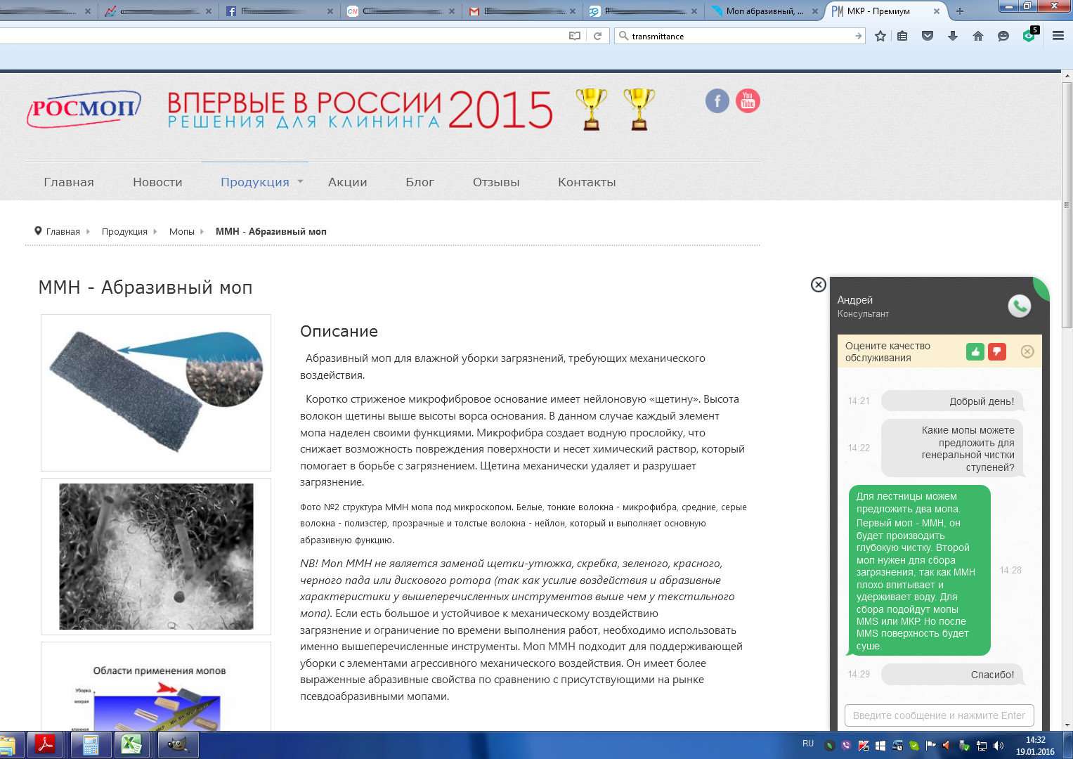Go to Продукция in the breadcrumb

(x=124, y=231)
